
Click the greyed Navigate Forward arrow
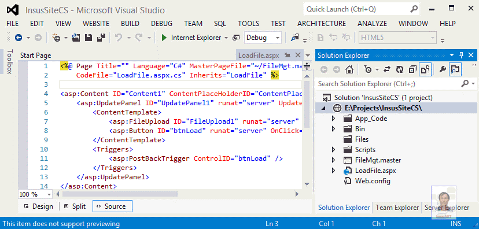38,38
